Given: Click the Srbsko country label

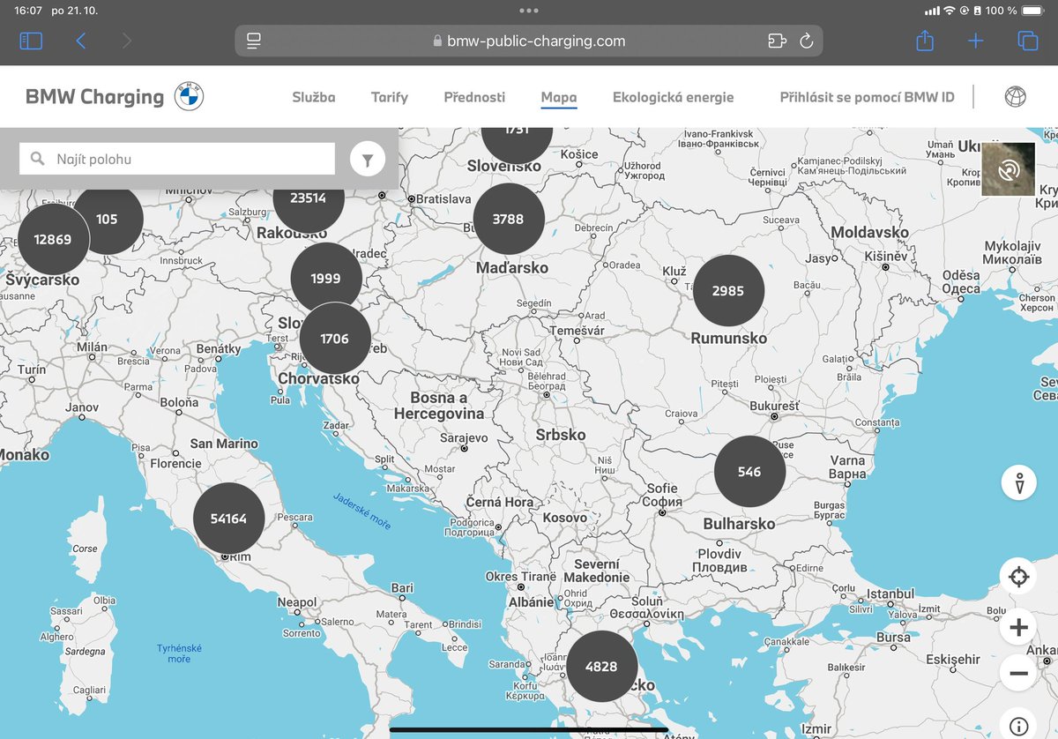Looking at the screenshot, I should 561,435.
